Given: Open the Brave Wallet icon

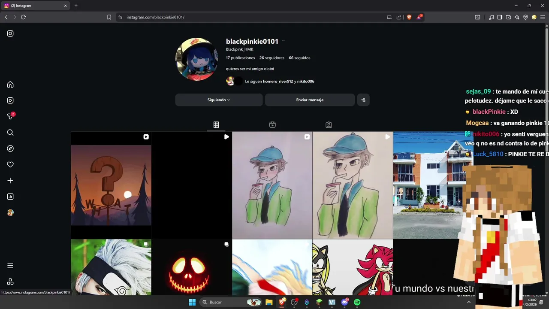Looking at the screenshot, I should coord(508,17).
